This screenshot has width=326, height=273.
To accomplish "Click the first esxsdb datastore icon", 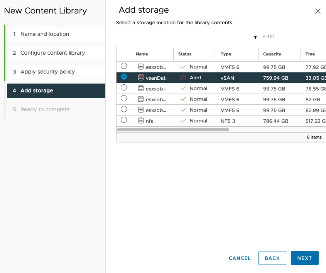I will (x=141, y=67).
